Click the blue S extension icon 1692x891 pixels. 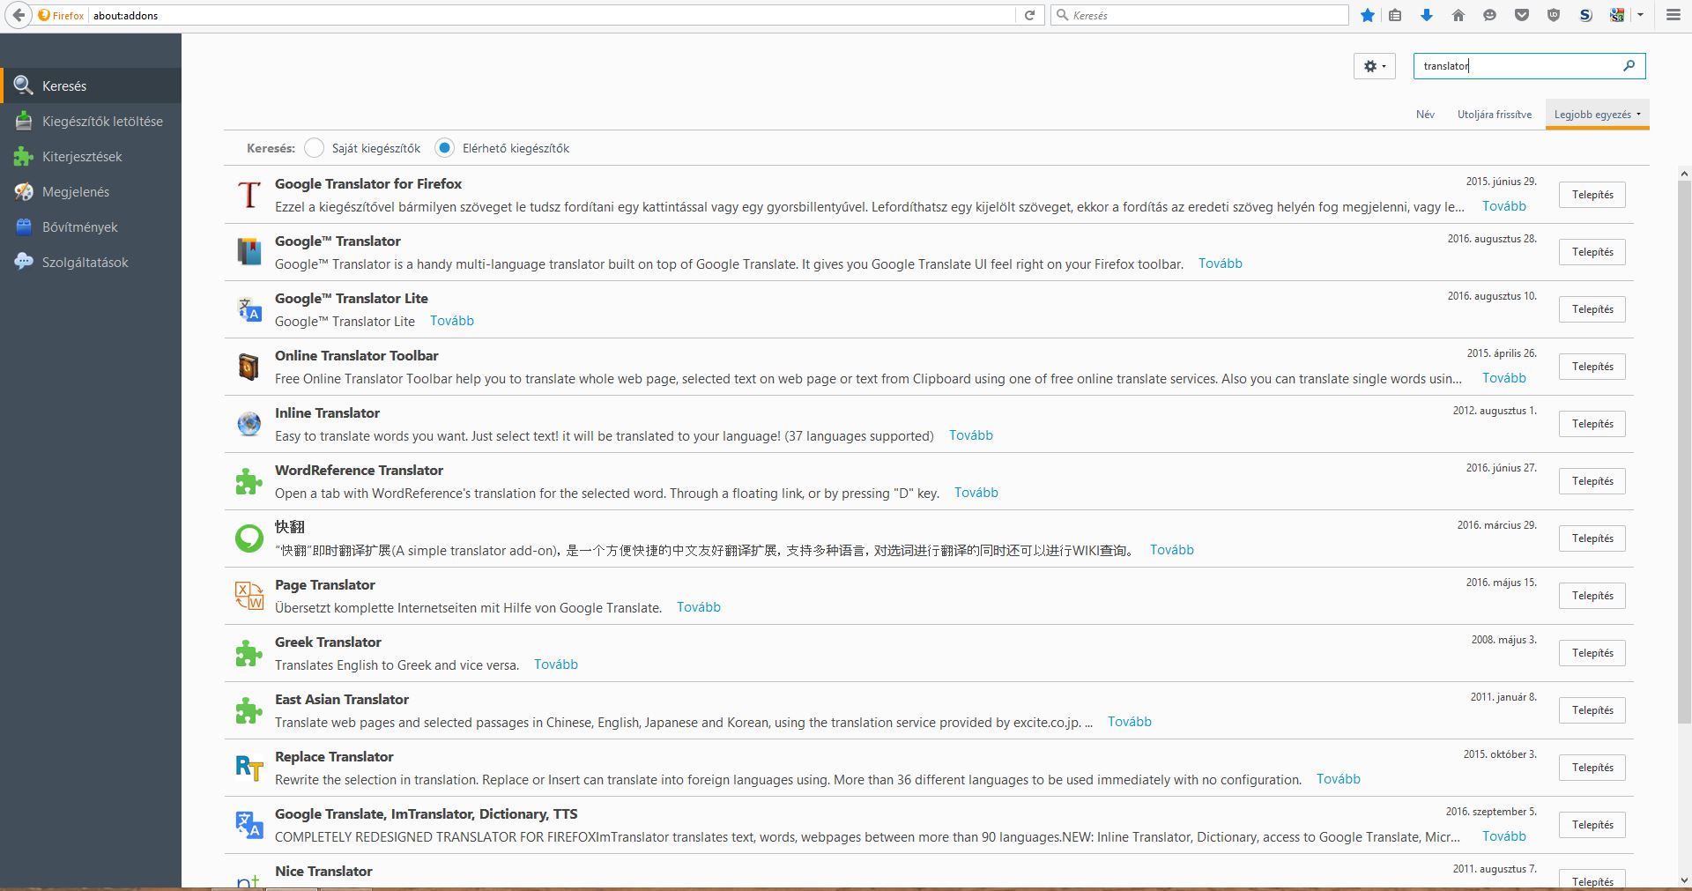1585,15
